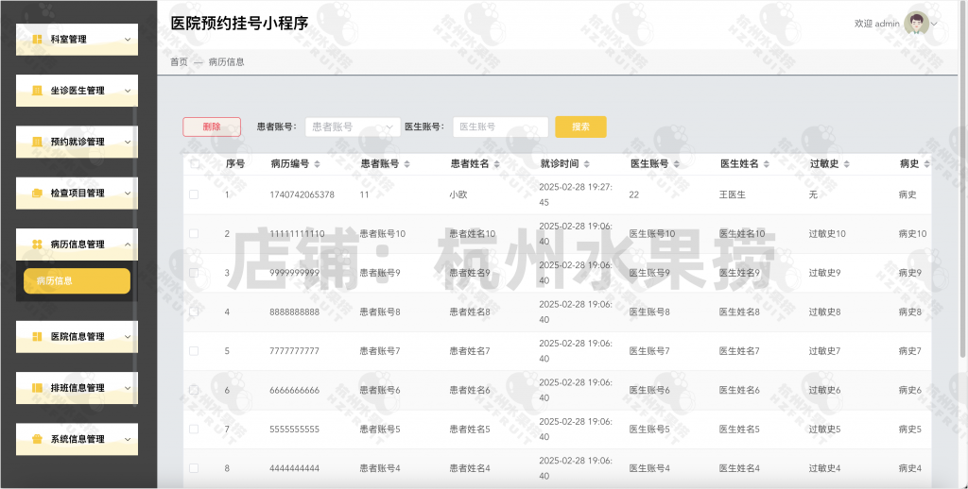Sort by 医生姓名 column arrows
968x489 pixels.
pyautogui.click(x=766, y=164)
